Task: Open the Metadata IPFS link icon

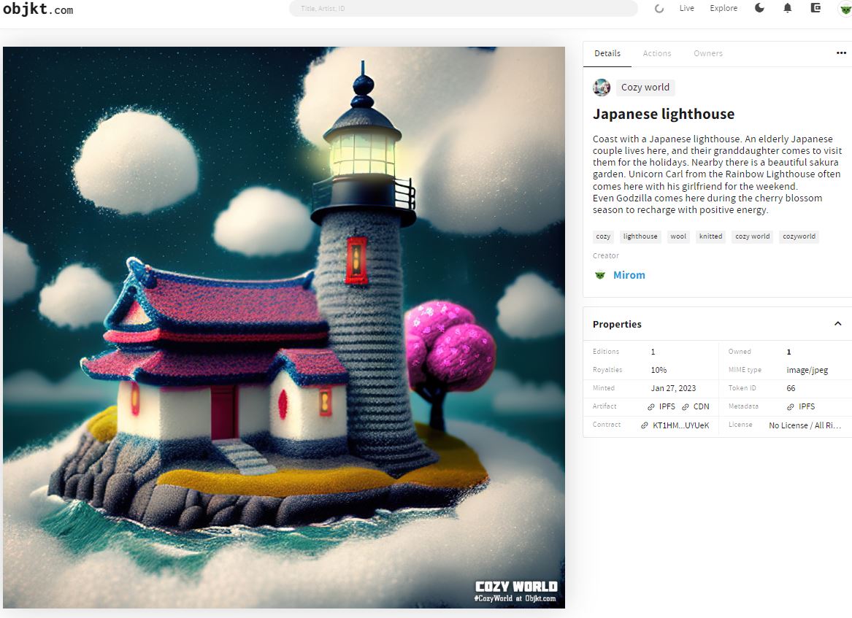Action: (789, 407)
